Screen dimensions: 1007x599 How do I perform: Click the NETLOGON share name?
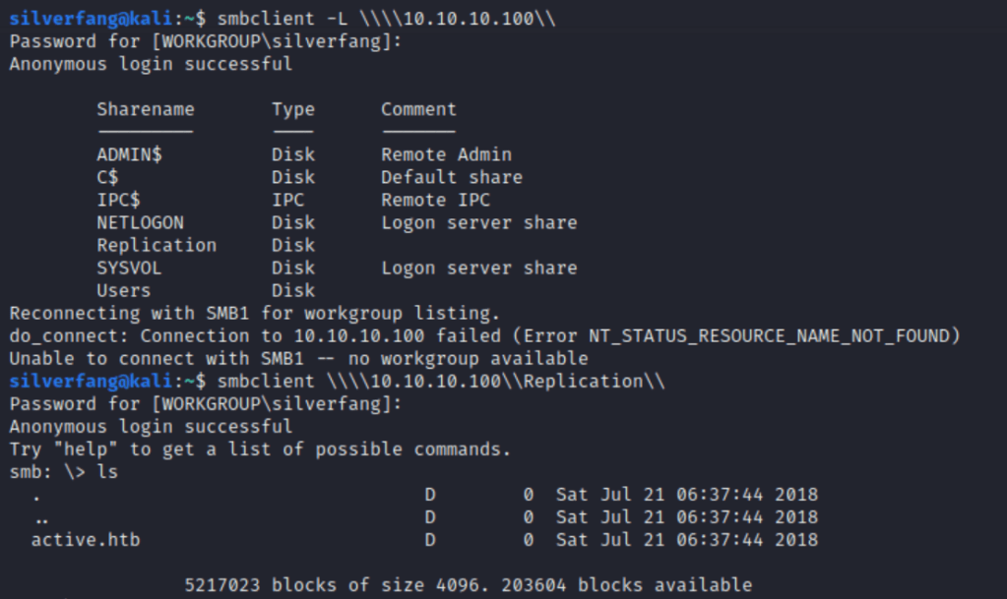[x=140, y=222]
